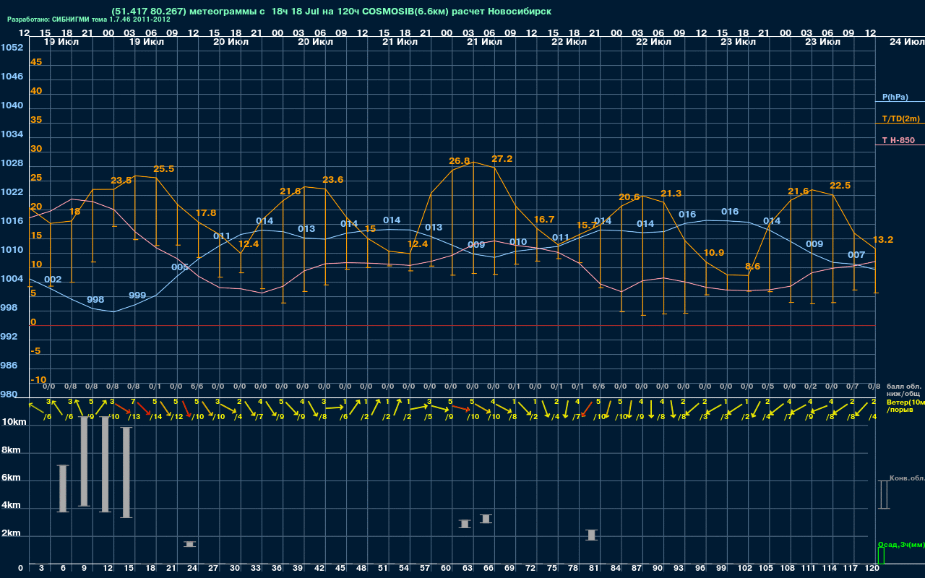Click the 0/5 cloud amount value

(768, 387)
